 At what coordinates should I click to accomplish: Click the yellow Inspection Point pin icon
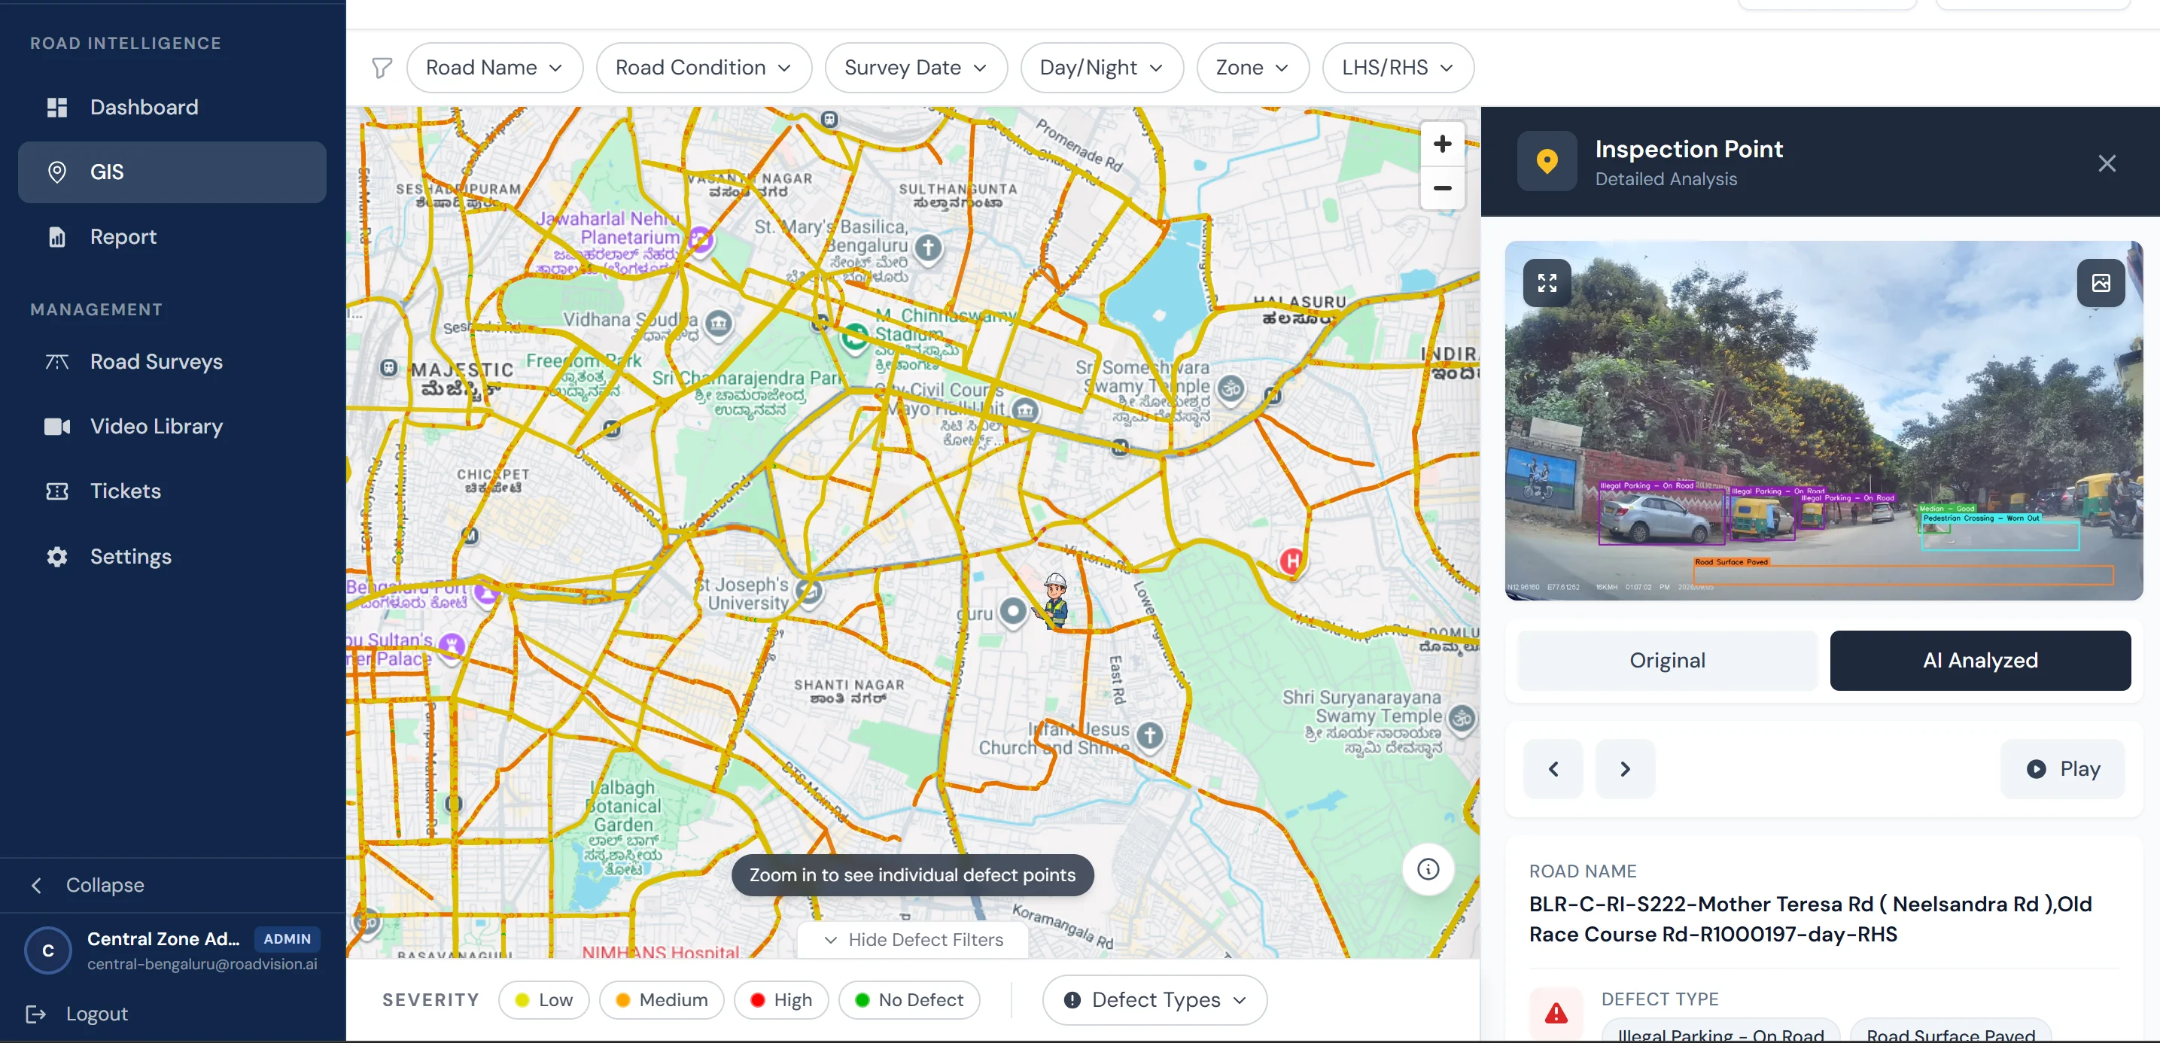tap(1546, 161)
